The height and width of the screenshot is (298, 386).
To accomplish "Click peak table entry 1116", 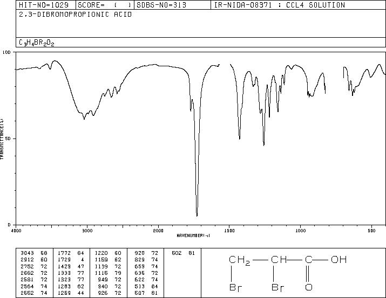I will click(x=101, y=273).
